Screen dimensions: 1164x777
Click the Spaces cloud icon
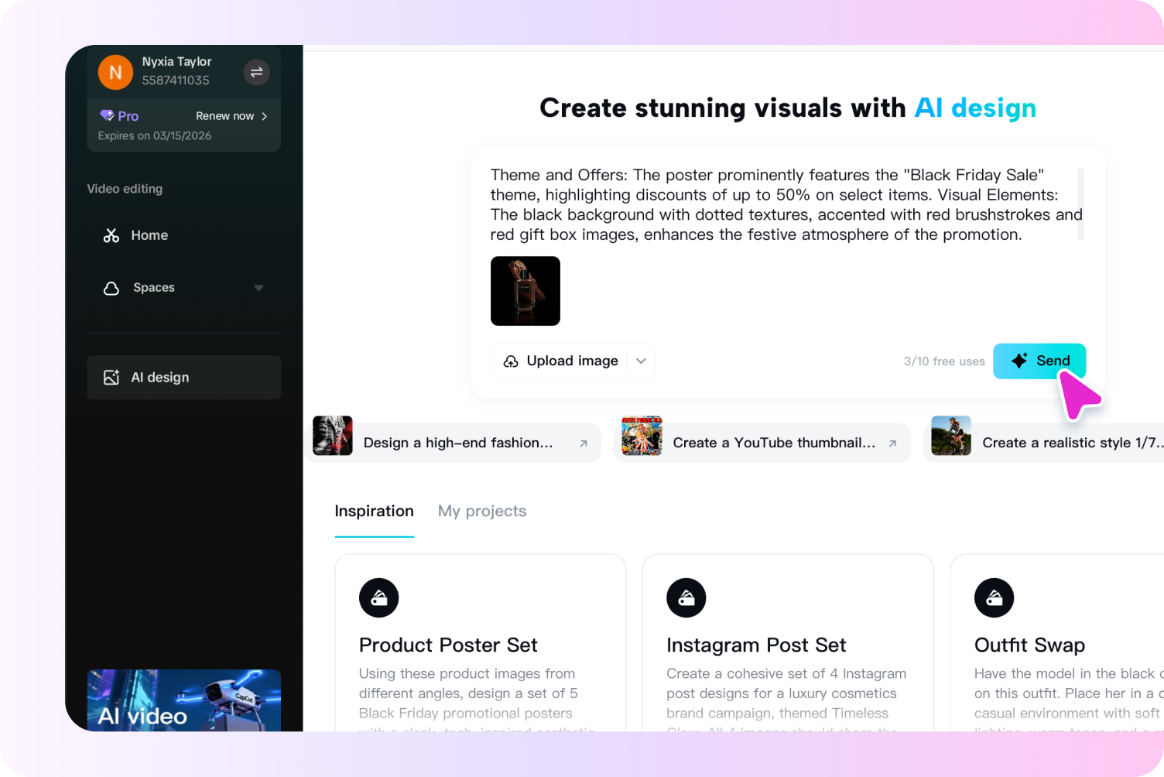pyautogui.click(x=111, y=287)
